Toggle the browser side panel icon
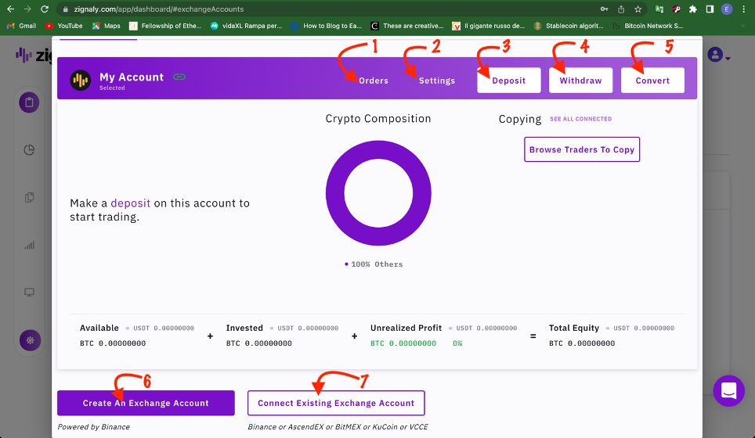The height and width of the screenshot is (438, 755). 710,9
